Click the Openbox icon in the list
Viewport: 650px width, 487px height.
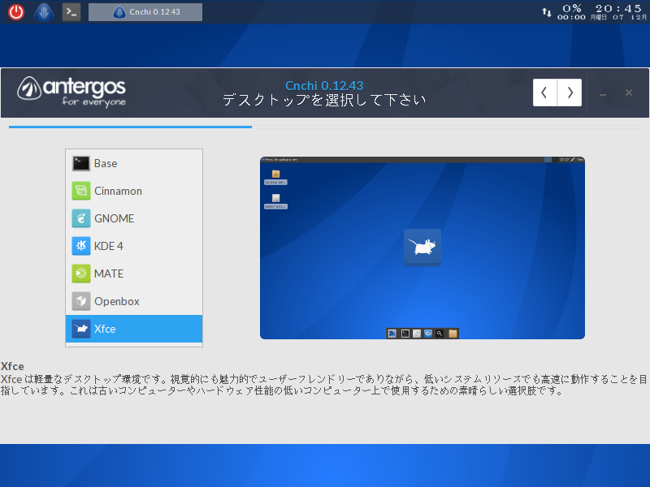(x=80, y=301)
